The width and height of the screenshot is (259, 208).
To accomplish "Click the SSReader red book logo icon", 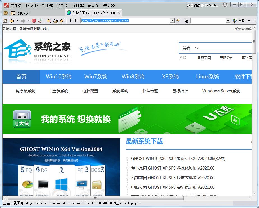I will coord(6,5).
